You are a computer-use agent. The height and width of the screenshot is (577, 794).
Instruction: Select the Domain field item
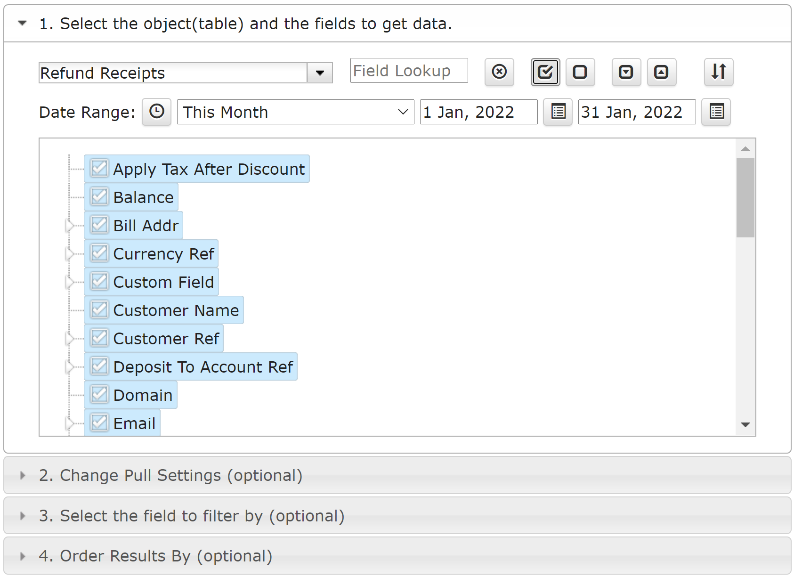(143, 395)
